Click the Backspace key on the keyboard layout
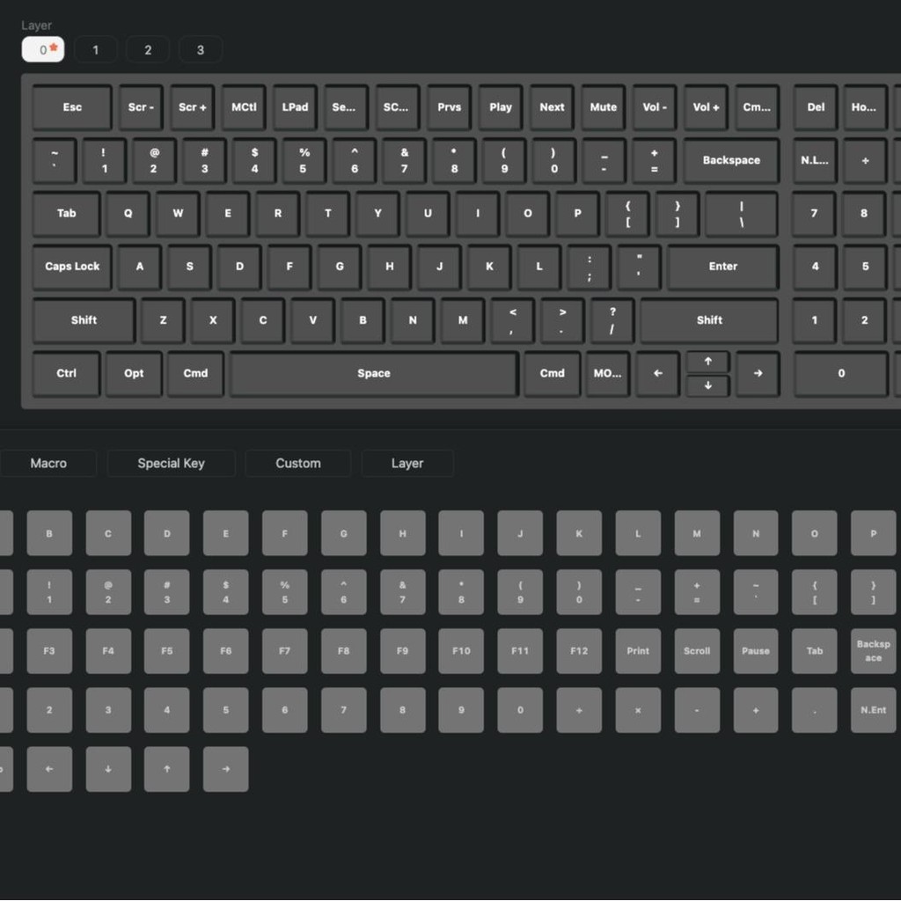 coord(731,160)
